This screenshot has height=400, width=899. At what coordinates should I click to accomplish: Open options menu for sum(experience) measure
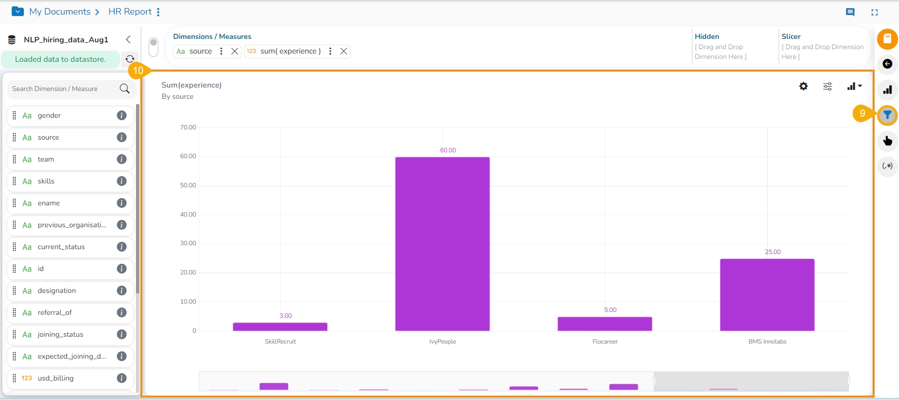click(330, 51)
